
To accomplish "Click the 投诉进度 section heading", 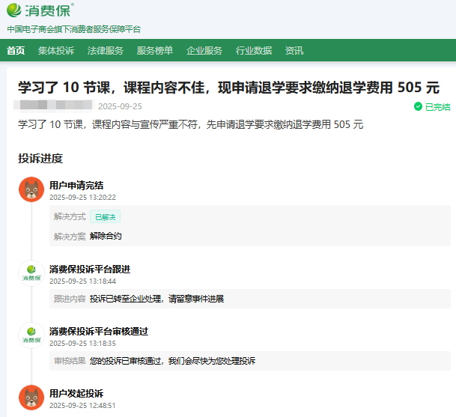I will 40,159.
